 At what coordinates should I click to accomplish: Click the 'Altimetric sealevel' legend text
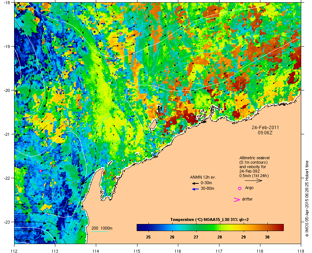[x=254, y=158]
